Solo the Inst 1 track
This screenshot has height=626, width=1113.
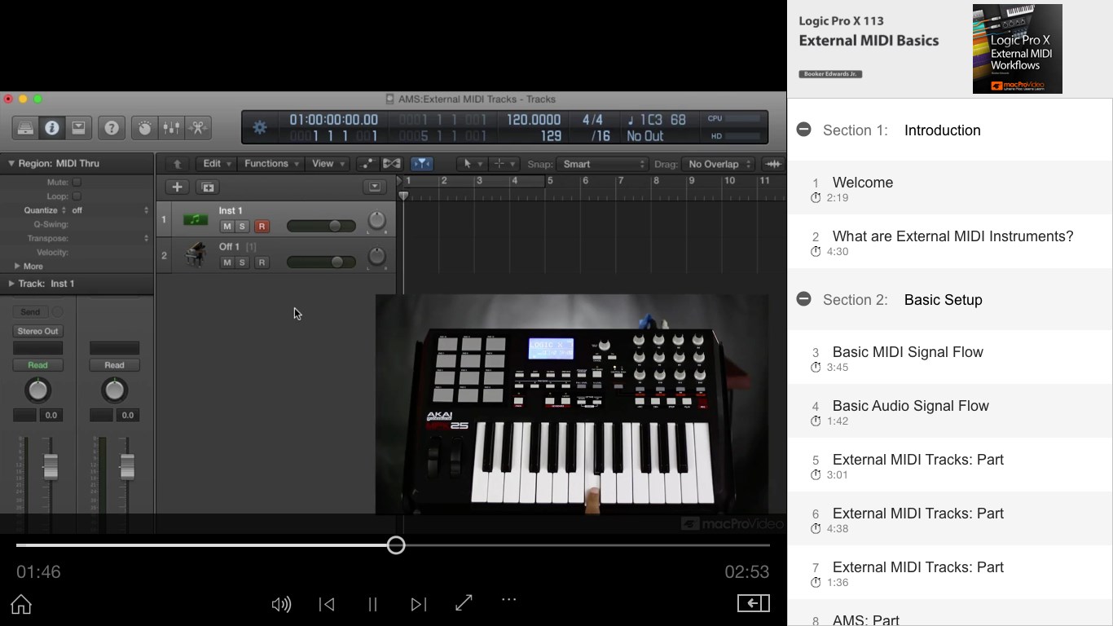pyautogui.click(x=242, y=227)
